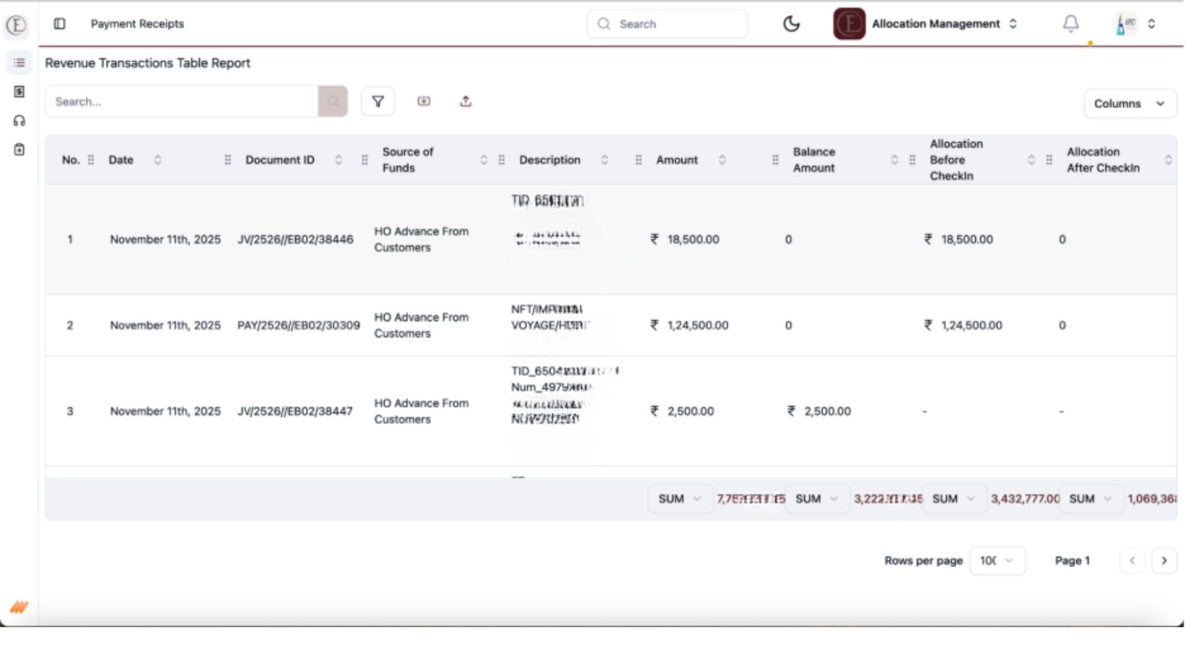Open the notifications bell
The height and width of the screenshot is (666, 1185).
[1071, 23]
